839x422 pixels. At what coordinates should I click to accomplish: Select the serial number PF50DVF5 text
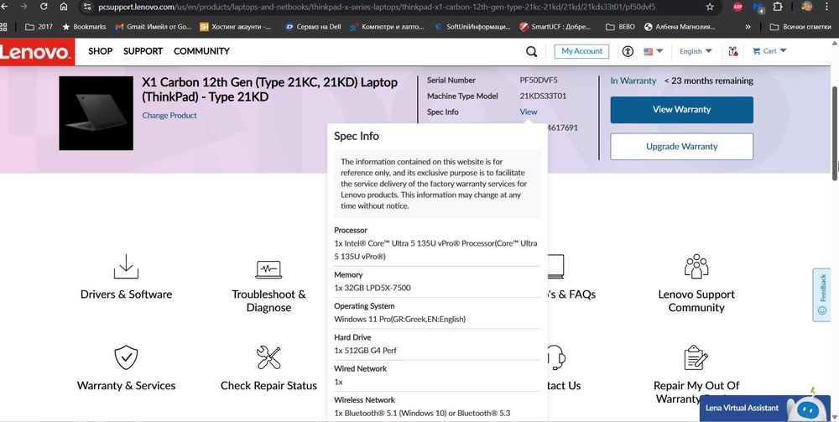coord(539,81)
